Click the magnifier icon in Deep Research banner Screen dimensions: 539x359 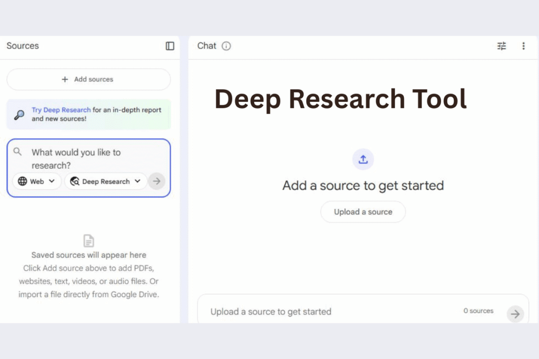click(x=19, y=115)
